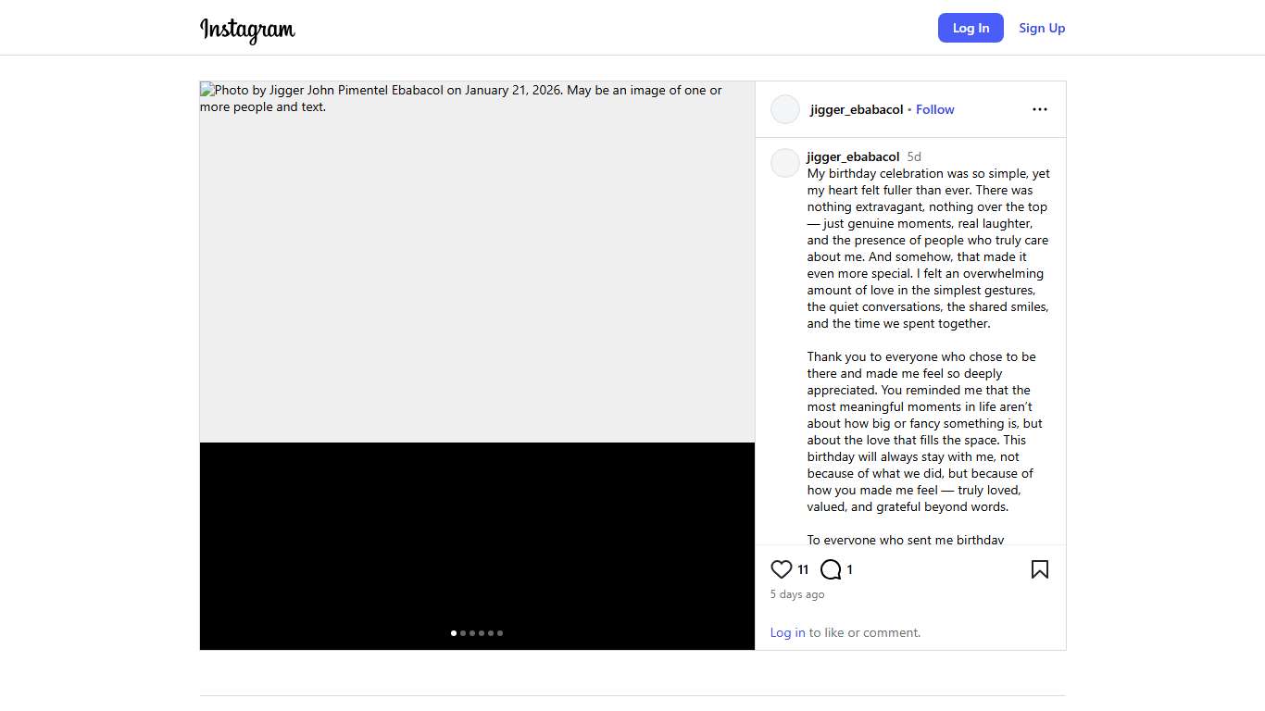Open the three-dot more options menu

pos(1039,109)
